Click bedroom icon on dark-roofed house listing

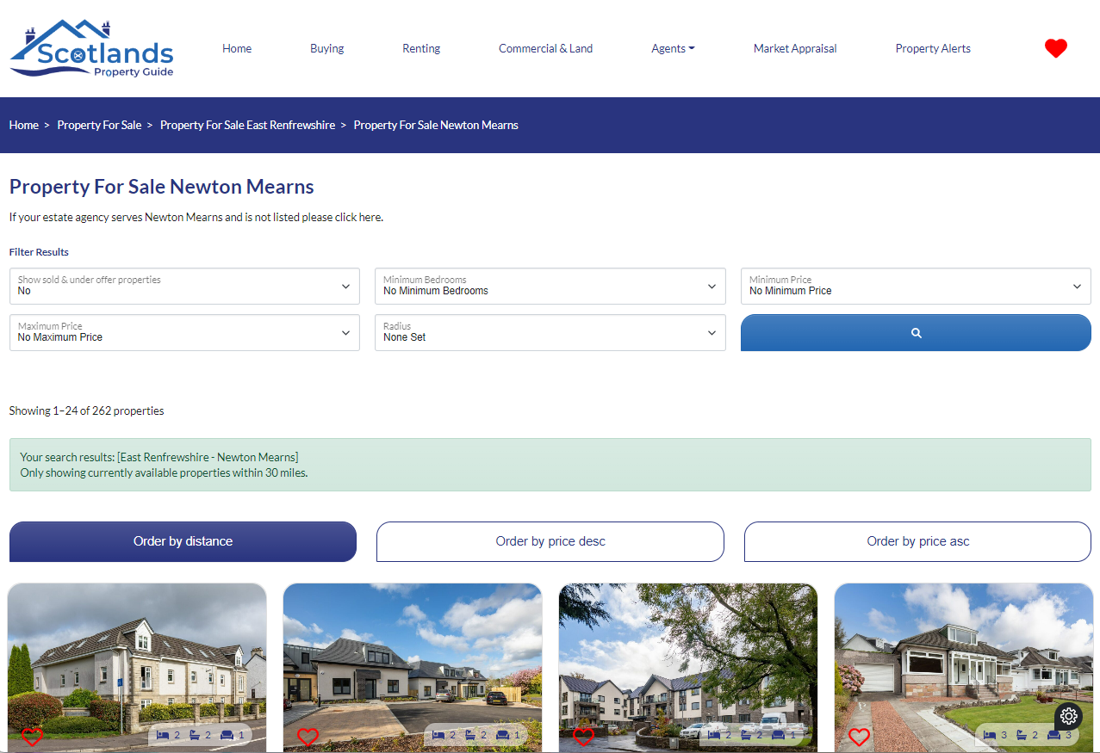(438, 735)
